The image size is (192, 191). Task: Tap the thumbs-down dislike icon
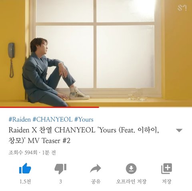point(60,169)
